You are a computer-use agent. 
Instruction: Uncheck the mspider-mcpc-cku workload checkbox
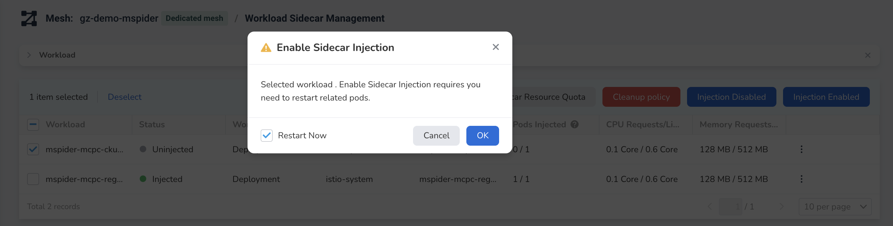pyautogui.click(x=33, y=149)
